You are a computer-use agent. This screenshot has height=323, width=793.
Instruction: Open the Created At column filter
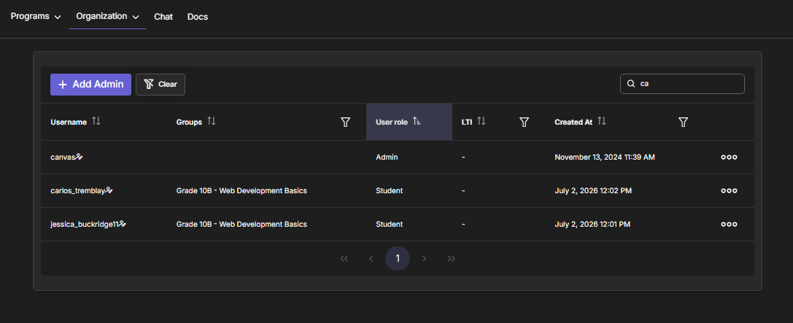point(683,122)
